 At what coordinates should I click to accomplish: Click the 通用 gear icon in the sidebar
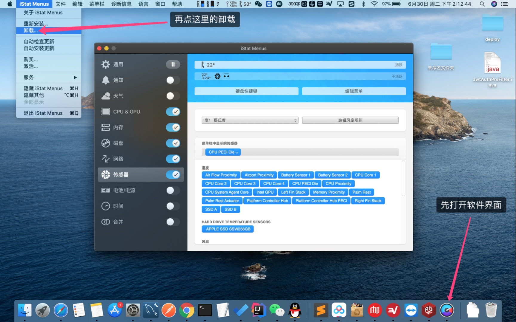tap(105, 64)
